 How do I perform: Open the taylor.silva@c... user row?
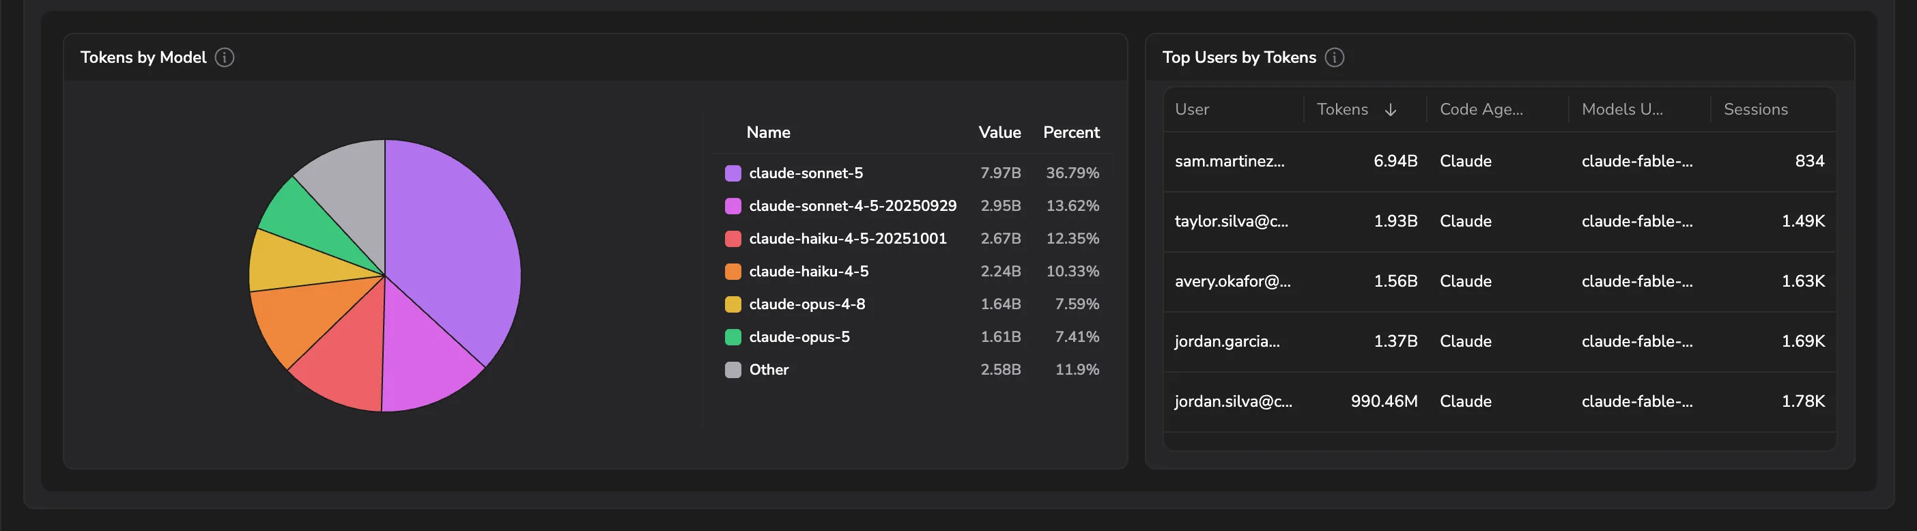point(1499,222)
